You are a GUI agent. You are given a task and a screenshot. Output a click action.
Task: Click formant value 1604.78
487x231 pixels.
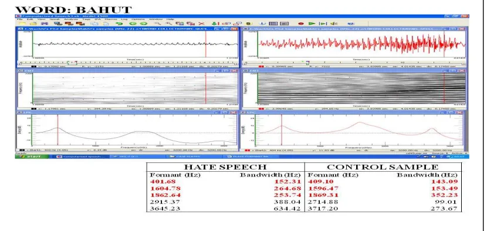[x=165, y=188]
